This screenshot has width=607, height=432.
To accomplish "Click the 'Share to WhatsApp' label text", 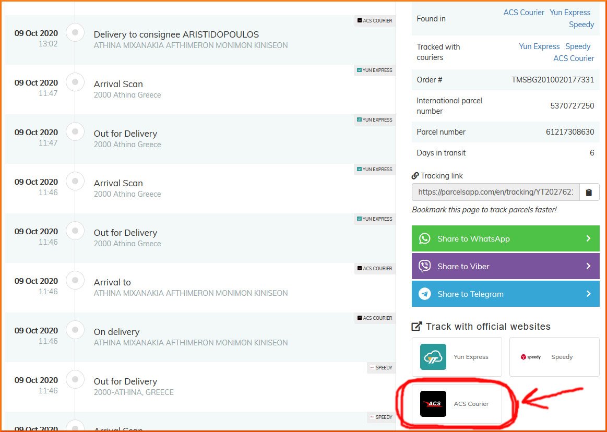I will pyautogui.click(x=473, y=239).
